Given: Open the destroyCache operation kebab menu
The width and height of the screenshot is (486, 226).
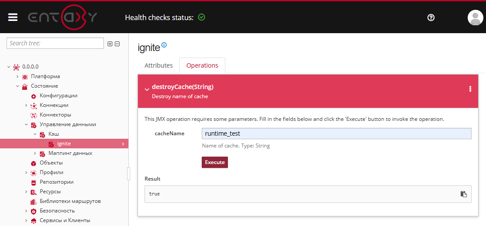Looking at the screenshot, I should click(470, 89).
